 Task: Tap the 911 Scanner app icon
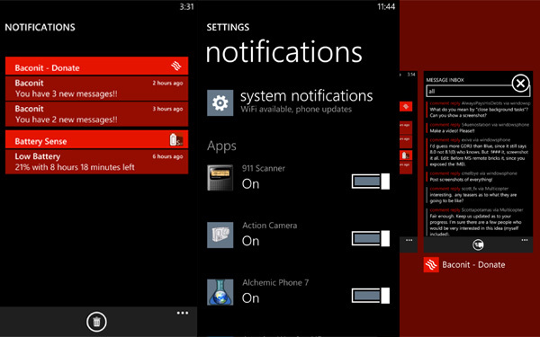pyautogui.click(x=220, y=178)
